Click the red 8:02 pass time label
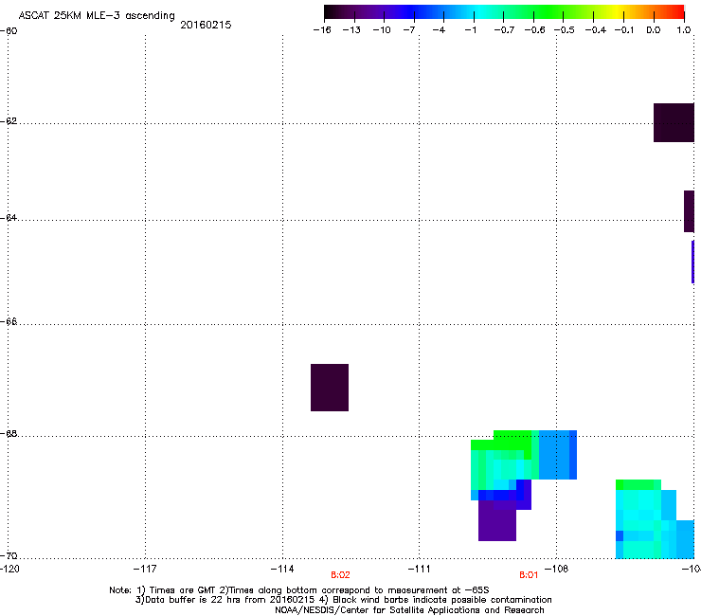Viewport: 701px width, 616px height. pyautogui.click(x=340, y=575)
